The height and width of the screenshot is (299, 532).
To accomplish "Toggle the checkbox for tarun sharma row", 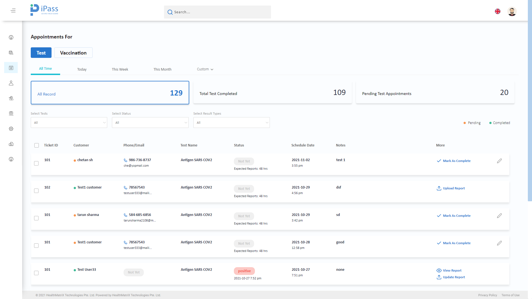I will 36,218.
